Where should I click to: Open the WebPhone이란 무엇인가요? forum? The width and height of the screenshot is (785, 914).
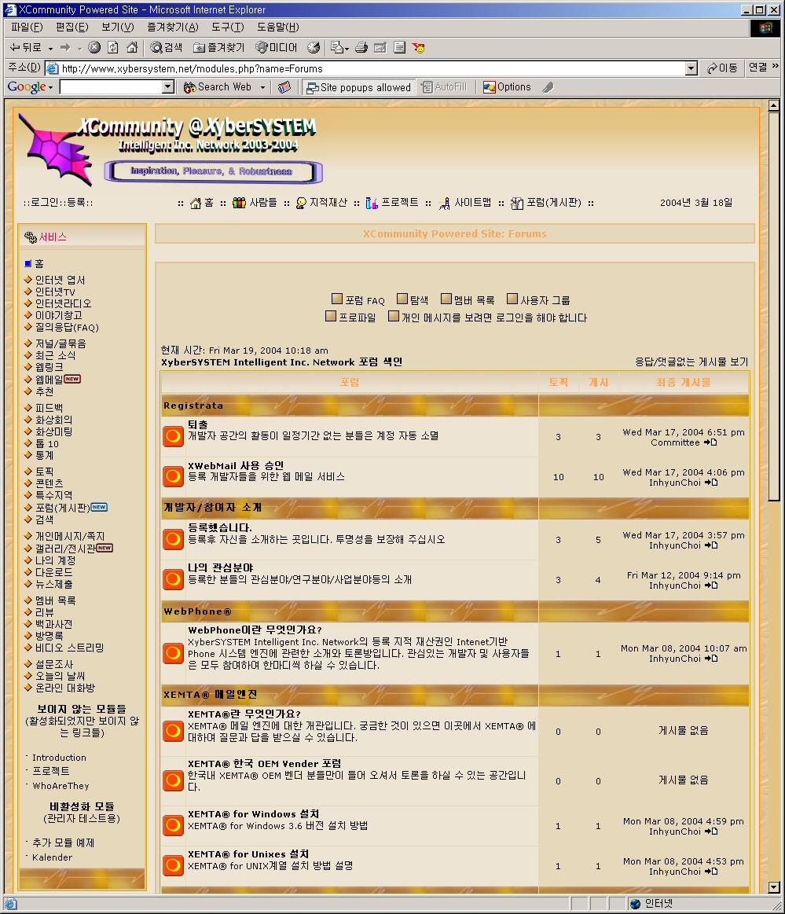point(255,630)
